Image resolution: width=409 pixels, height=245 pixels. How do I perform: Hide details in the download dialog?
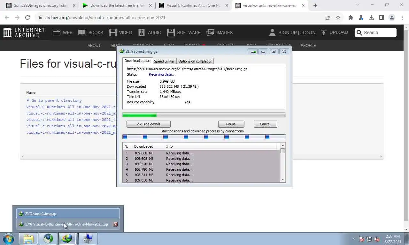pyautogui.click(x=149, y=124)
